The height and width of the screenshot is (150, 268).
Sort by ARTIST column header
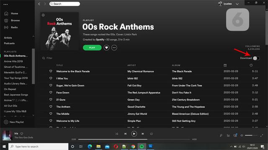click(x=131, y=65)
